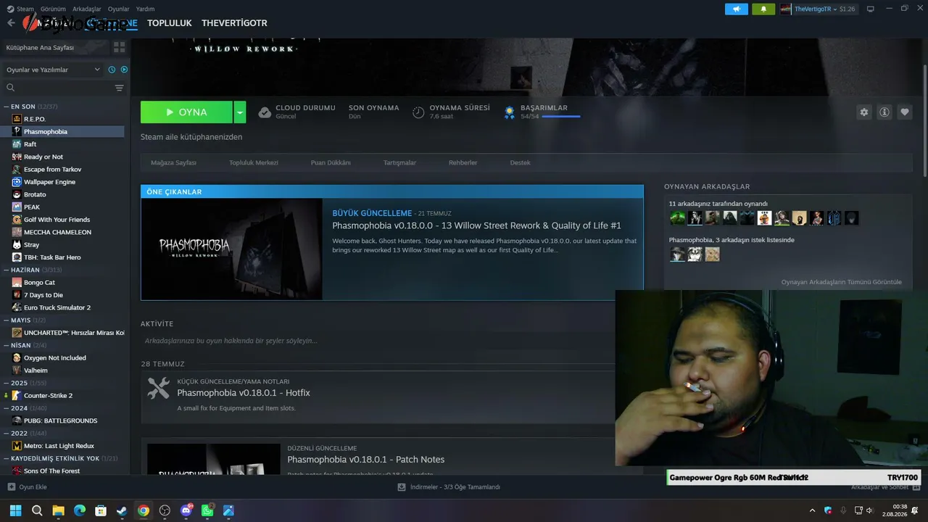Open Phasmophobia v0.18.0.1 - Hotfix news
The image size is (928, 522).
[244, 393]
